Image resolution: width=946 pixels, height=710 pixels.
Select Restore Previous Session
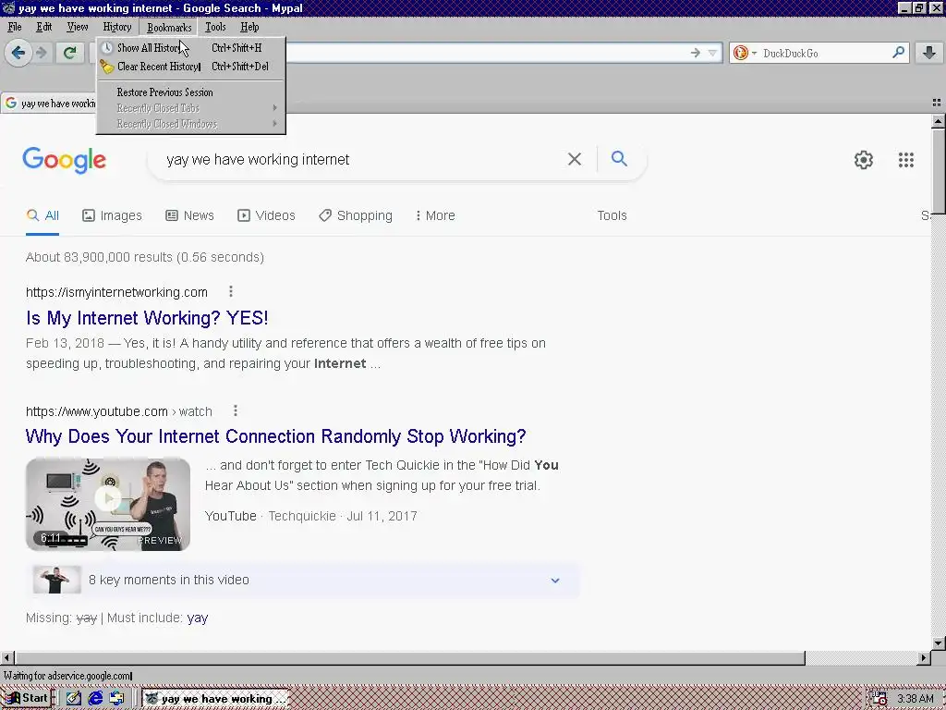[190, 92]
